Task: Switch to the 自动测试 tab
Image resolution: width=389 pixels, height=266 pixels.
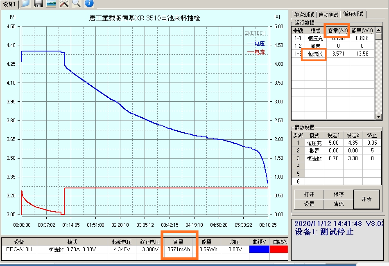Action: coord(328,15)
